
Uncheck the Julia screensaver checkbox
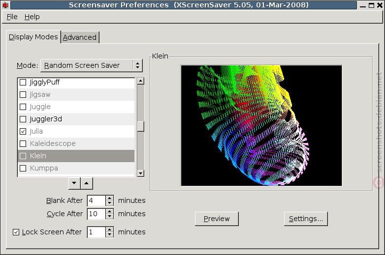[x=23, y=131]
